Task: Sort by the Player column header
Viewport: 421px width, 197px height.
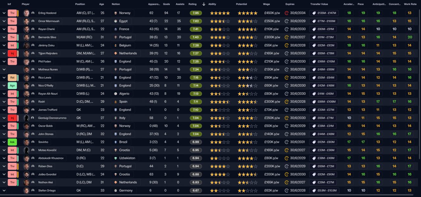Action: 26,4
